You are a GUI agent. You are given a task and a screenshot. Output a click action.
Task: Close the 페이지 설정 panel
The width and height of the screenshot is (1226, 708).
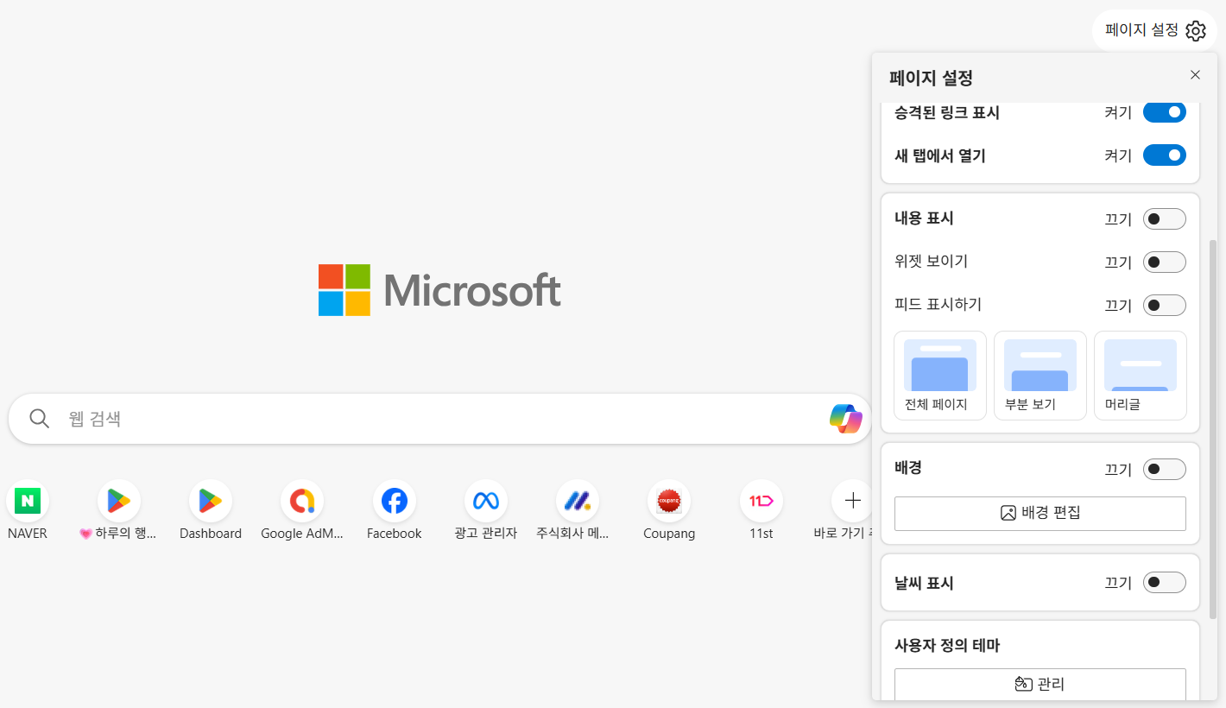pos(1195,75)
